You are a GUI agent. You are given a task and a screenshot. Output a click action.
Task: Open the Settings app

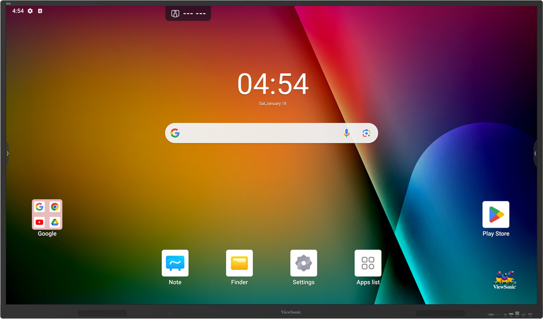pos(304,263)
